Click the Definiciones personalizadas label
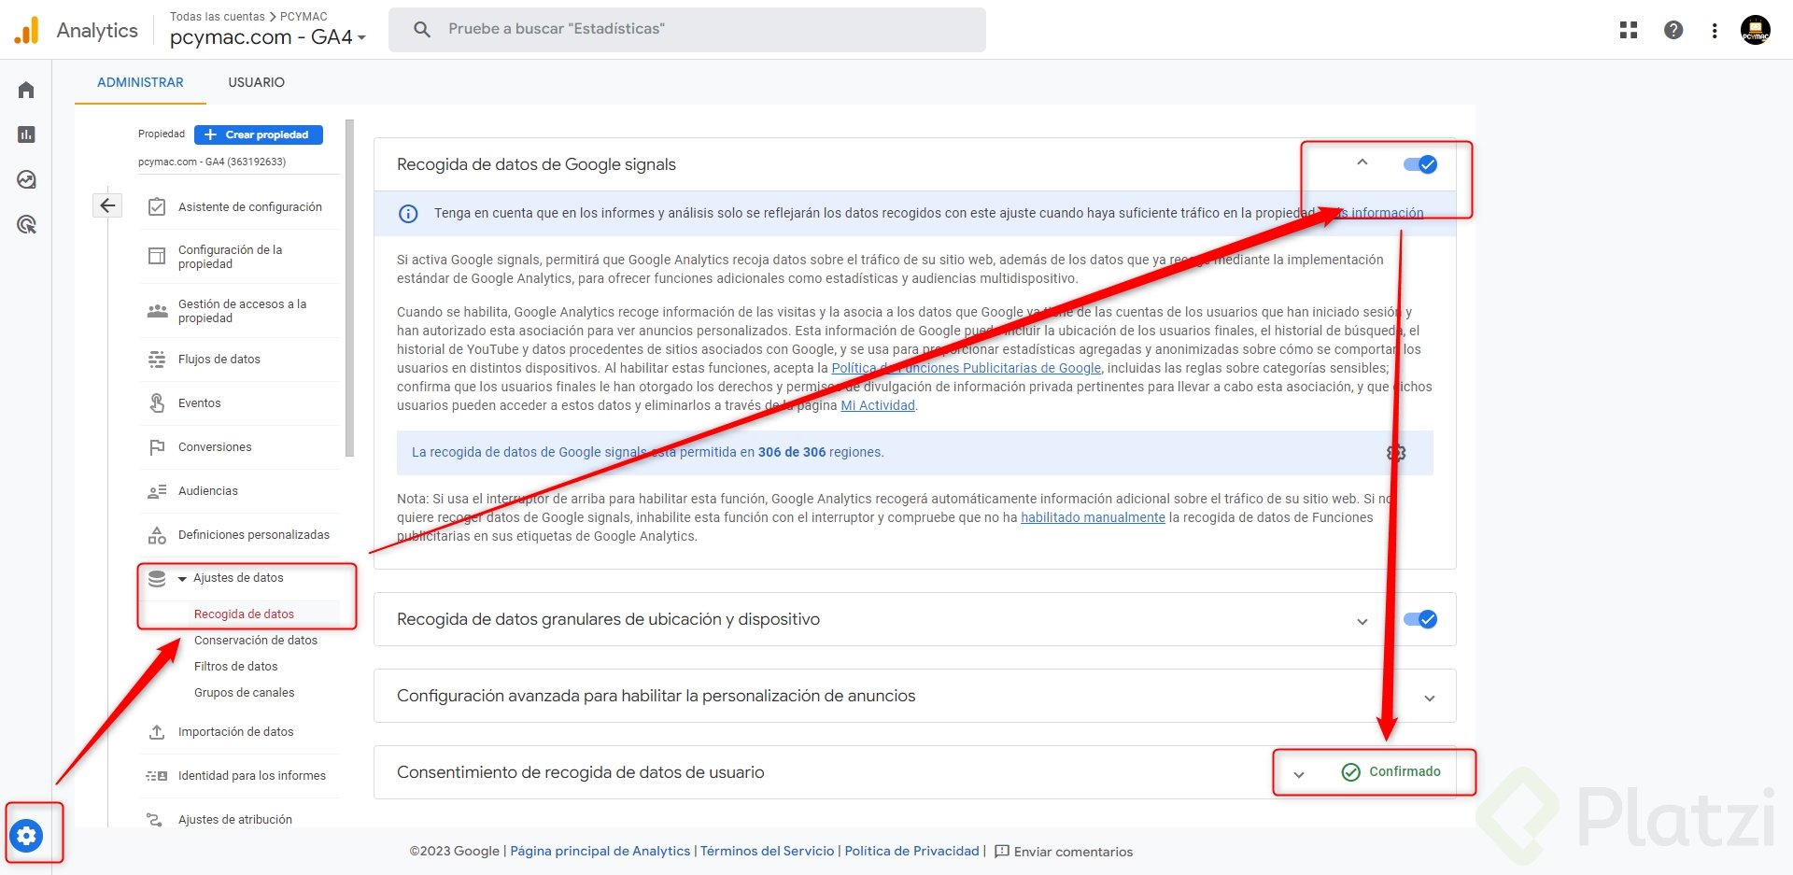Viewport: 1793px width, 875px height. tap(254, 534)
